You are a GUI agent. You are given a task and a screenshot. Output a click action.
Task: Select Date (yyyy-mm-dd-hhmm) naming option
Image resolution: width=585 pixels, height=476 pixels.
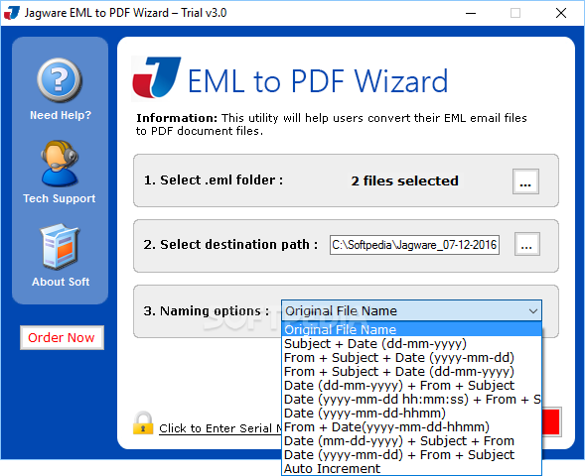click(411, 414)
